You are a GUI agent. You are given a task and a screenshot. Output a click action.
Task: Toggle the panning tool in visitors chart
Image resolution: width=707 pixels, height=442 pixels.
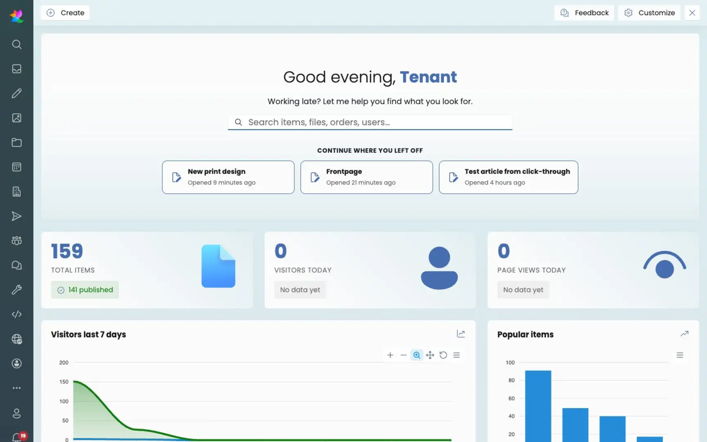click(430, 355)
